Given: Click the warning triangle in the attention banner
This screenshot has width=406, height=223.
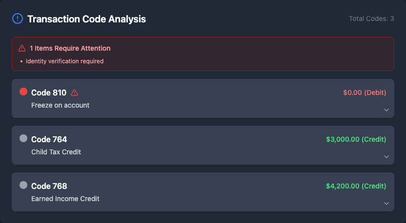Looking at the screenshot, I should [22, 48].
